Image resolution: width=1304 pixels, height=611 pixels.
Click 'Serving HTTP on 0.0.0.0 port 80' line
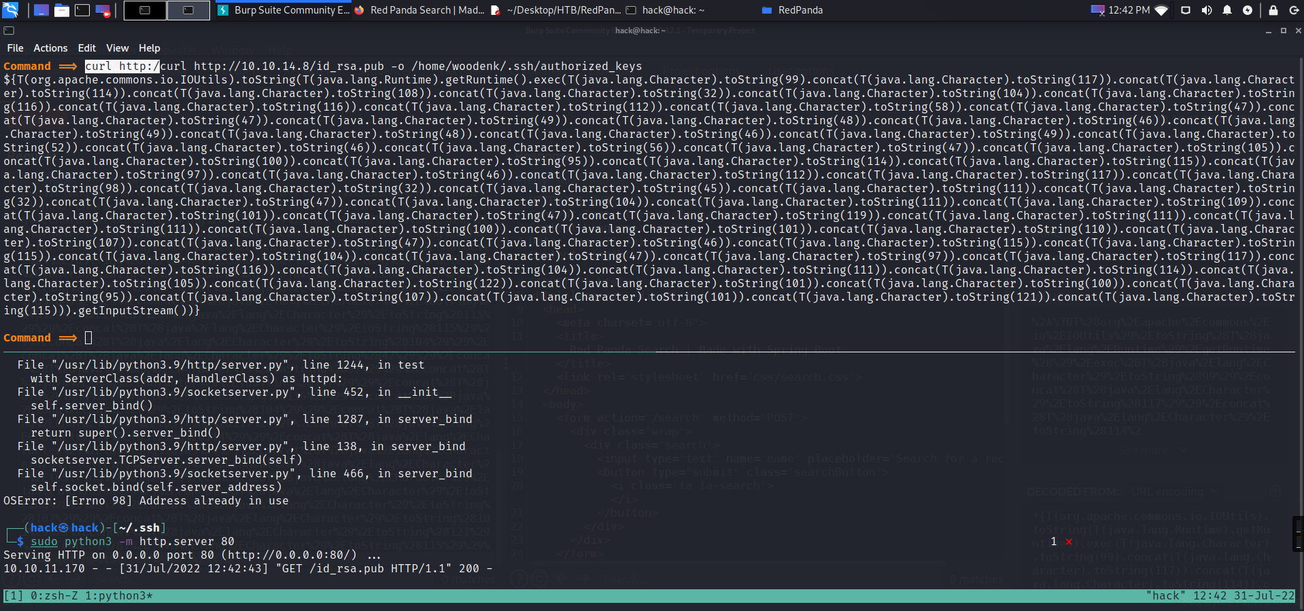tap(192, 555)
